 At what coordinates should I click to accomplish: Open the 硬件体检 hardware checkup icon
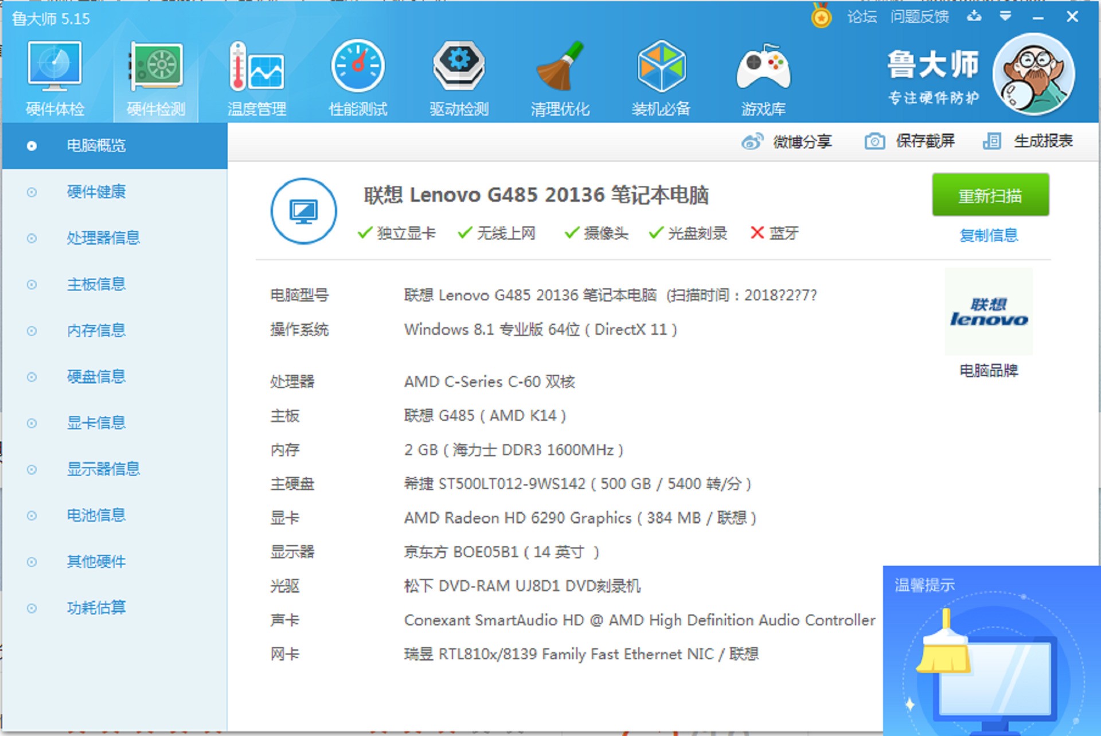pyautogui.click(x=55, y=78)
